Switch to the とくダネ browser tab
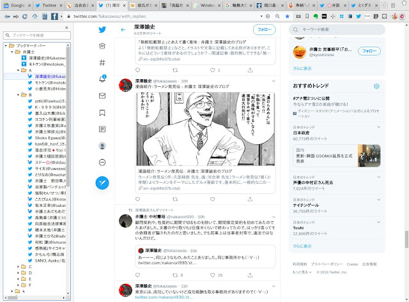Viewport: 409px width, 302px height. (x=364, y=5)
